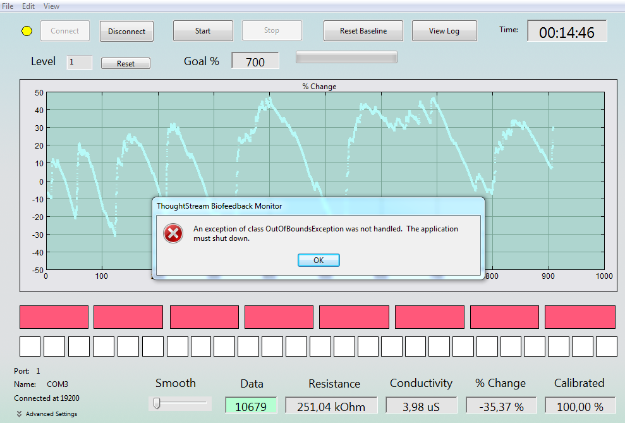Click the first pink level block
The height and width of the screenshot is (423, 625).
[x=54, y=317]
